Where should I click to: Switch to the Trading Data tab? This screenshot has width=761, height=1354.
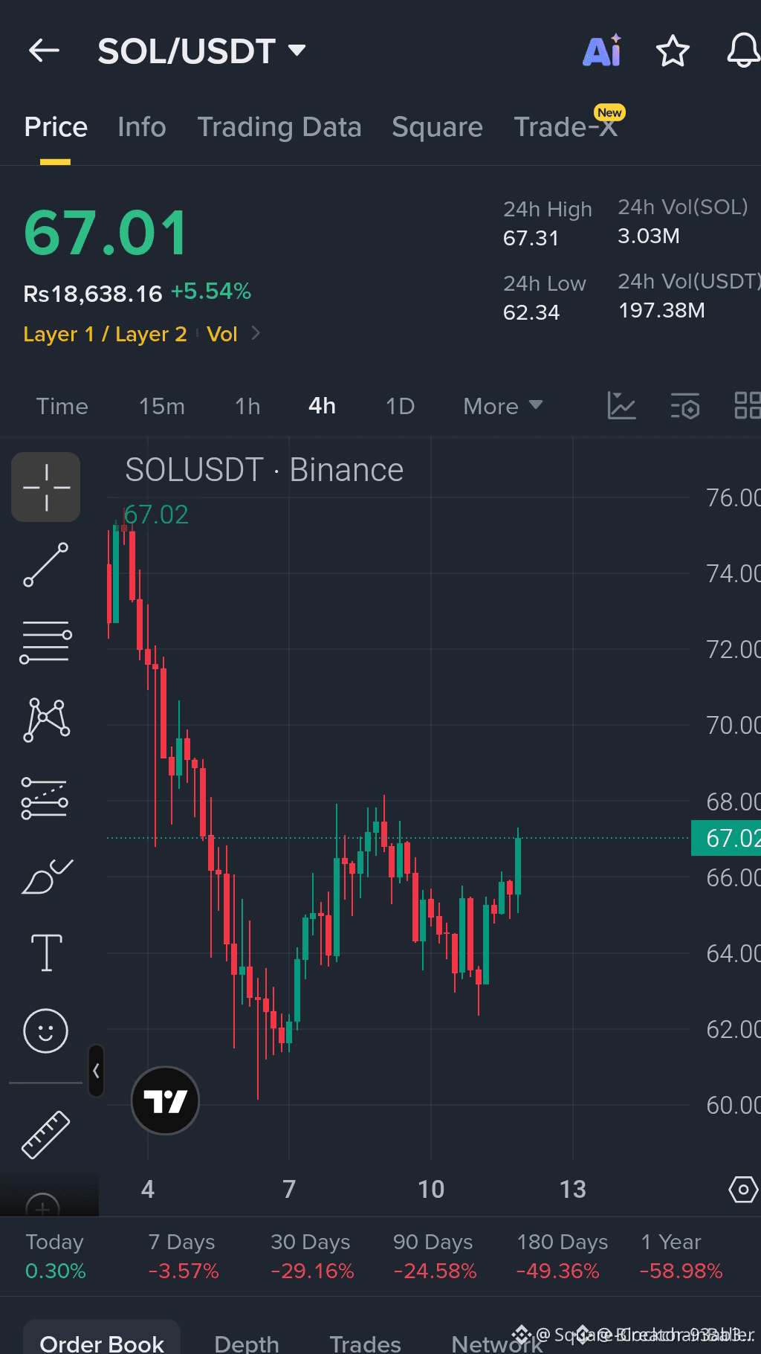tap(279, 127)
